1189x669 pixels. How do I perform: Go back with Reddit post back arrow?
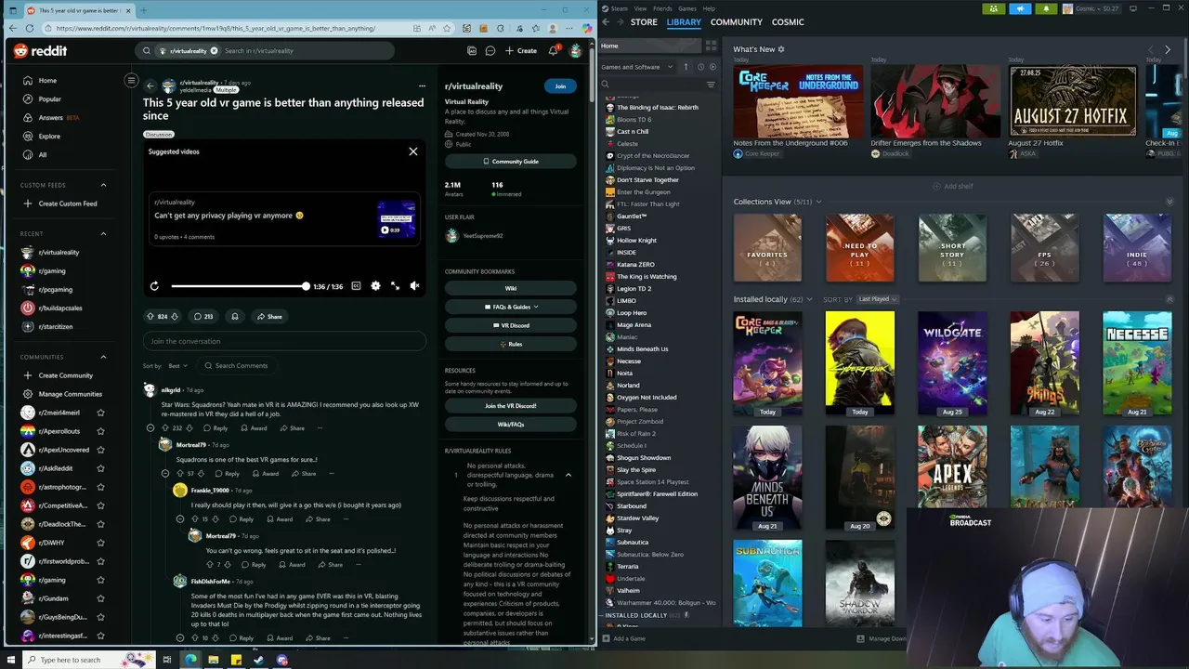(150, 85)
